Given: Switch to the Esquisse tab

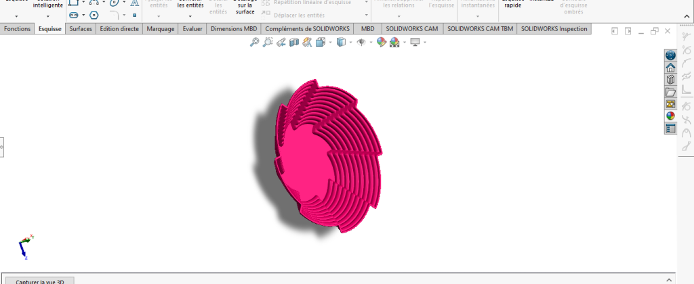Looking at the screenshot, I should [50, 28].
